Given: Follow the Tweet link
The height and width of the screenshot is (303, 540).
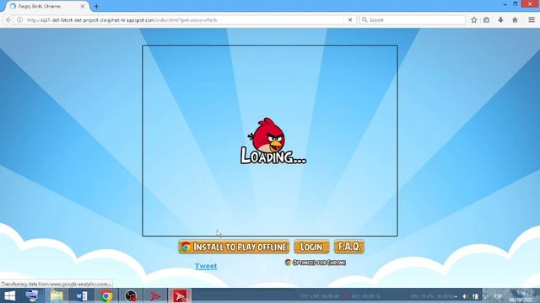Looking at the screenshot, I should 206,266.
